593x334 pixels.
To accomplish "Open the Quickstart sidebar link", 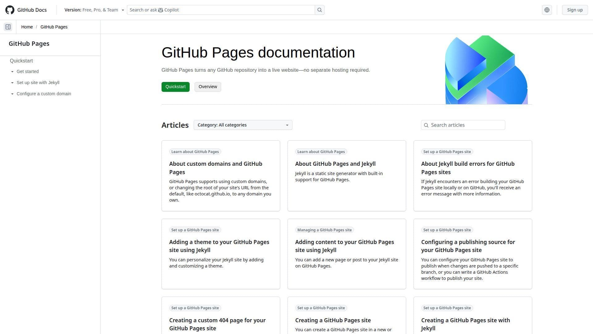I will click(x=21, y=61).
